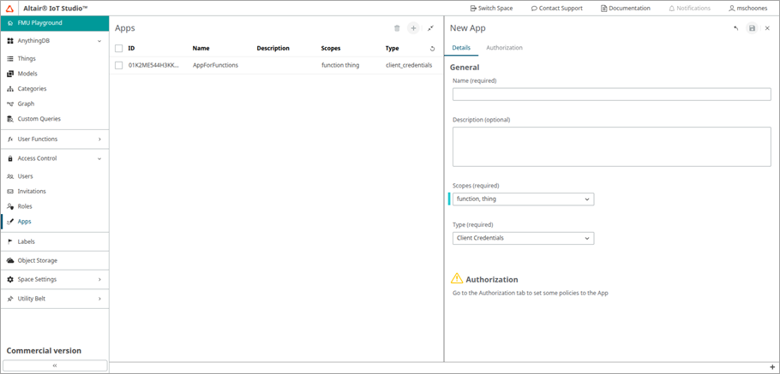Collapse the left sidebar with double chevron
The image size is (780, 374).
click(x=55, y=365)
